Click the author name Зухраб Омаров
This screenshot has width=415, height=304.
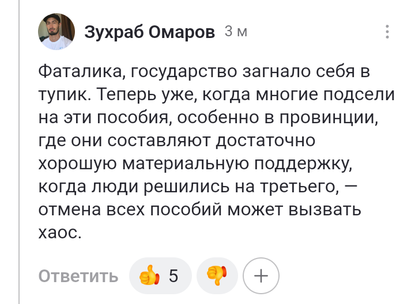tap(149, 32)
